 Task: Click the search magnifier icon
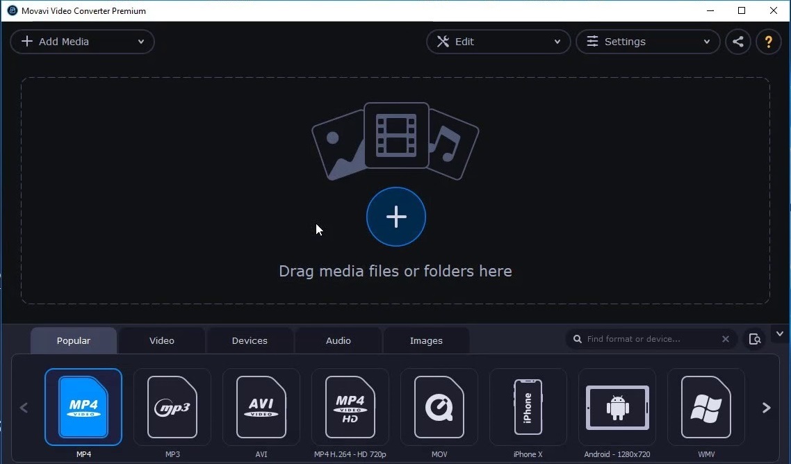(x=578, y=339)
